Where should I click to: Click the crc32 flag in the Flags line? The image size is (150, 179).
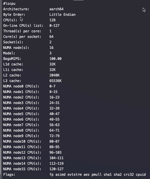click(129, 174)
